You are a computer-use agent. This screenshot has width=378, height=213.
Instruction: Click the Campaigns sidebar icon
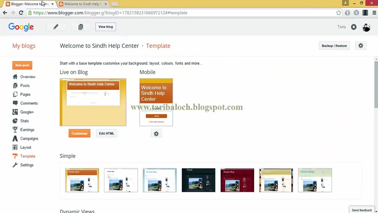(x=15, y=138)
